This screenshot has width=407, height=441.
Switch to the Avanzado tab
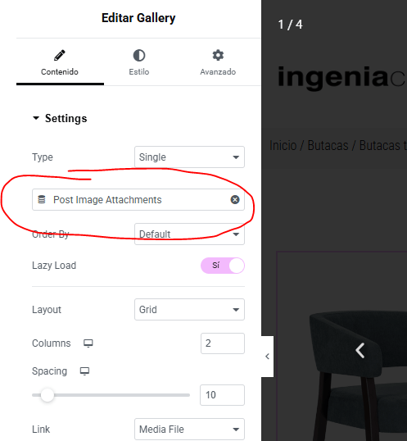pyautogui.click(x=218, y=62)
